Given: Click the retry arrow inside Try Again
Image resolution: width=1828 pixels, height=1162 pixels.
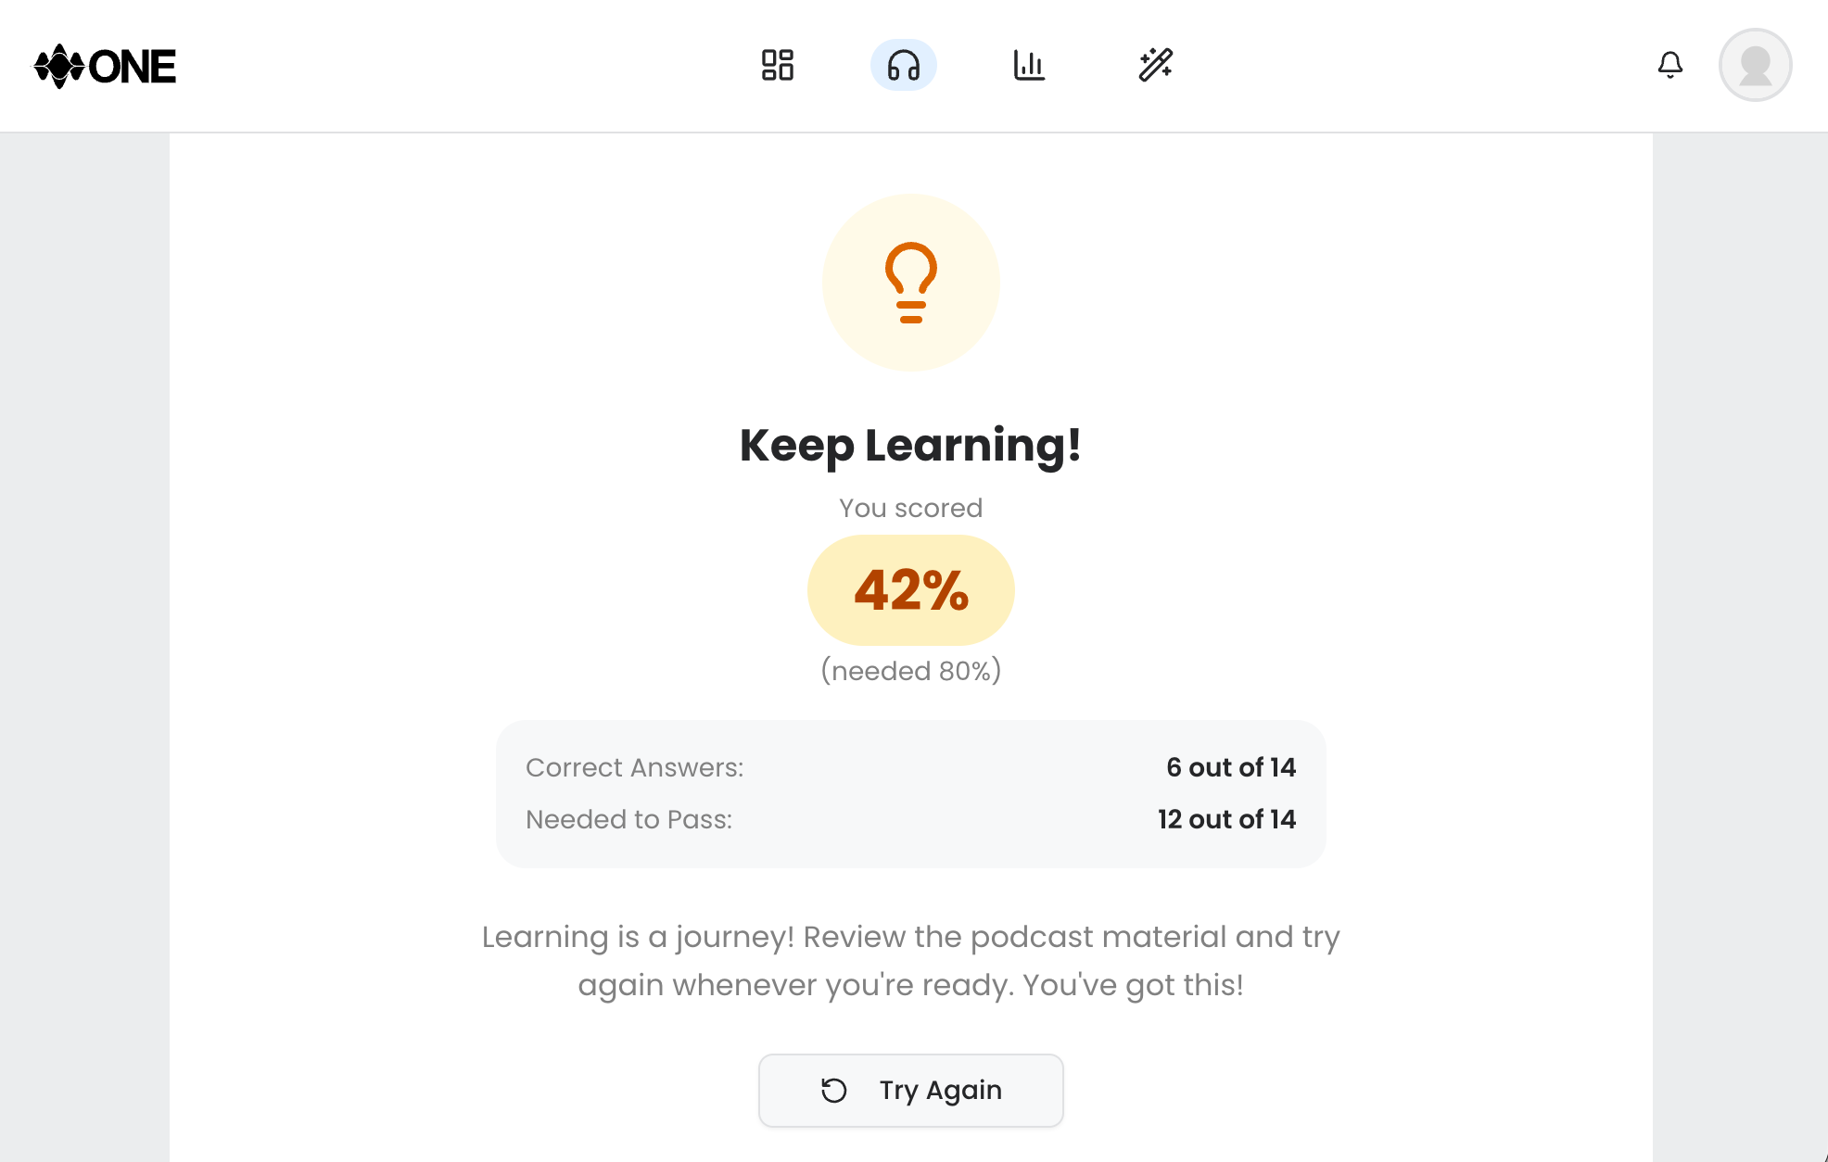Looking at the screenshot, I should pos(833,1091).
